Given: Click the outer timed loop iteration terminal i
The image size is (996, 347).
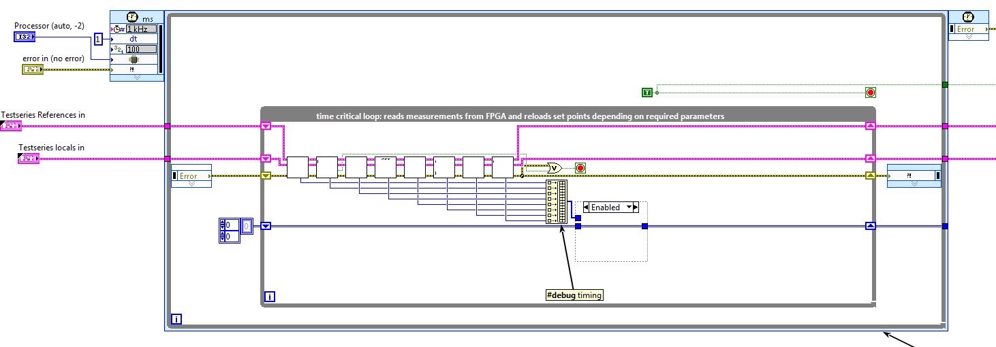Looking at the screenshot, I should click(x=176, y=318).
